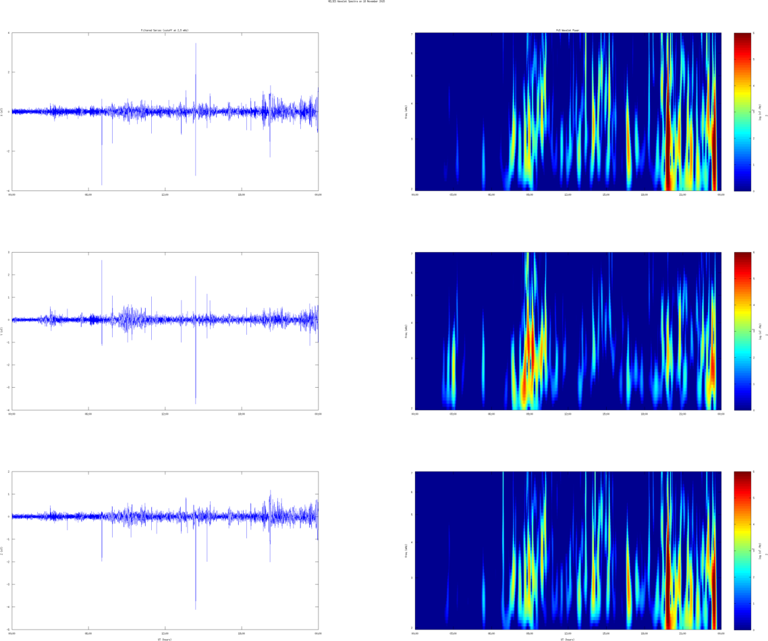
Task: Click the 'Freq (mHz)' axis label of top spectrogram
Action: [x=406, y=111]
